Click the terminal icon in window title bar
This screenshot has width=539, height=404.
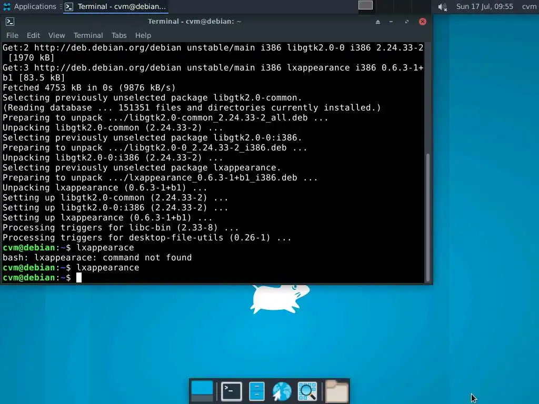click(10, 22)
